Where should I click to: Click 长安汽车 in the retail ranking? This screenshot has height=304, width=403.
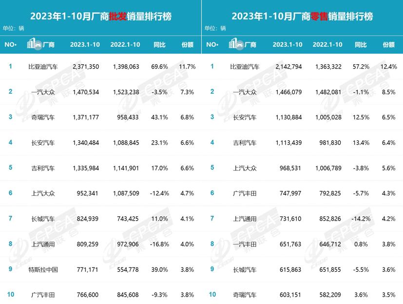click(x=245, y=117)
